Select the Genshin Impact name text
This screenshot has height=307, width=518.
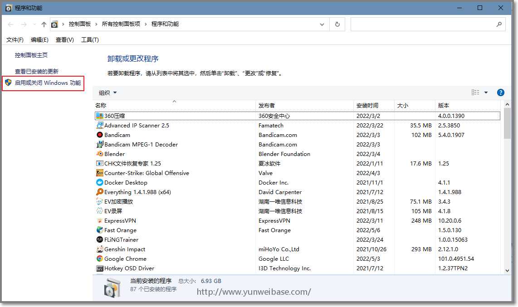pyautogui.click(x=125, y=249)
